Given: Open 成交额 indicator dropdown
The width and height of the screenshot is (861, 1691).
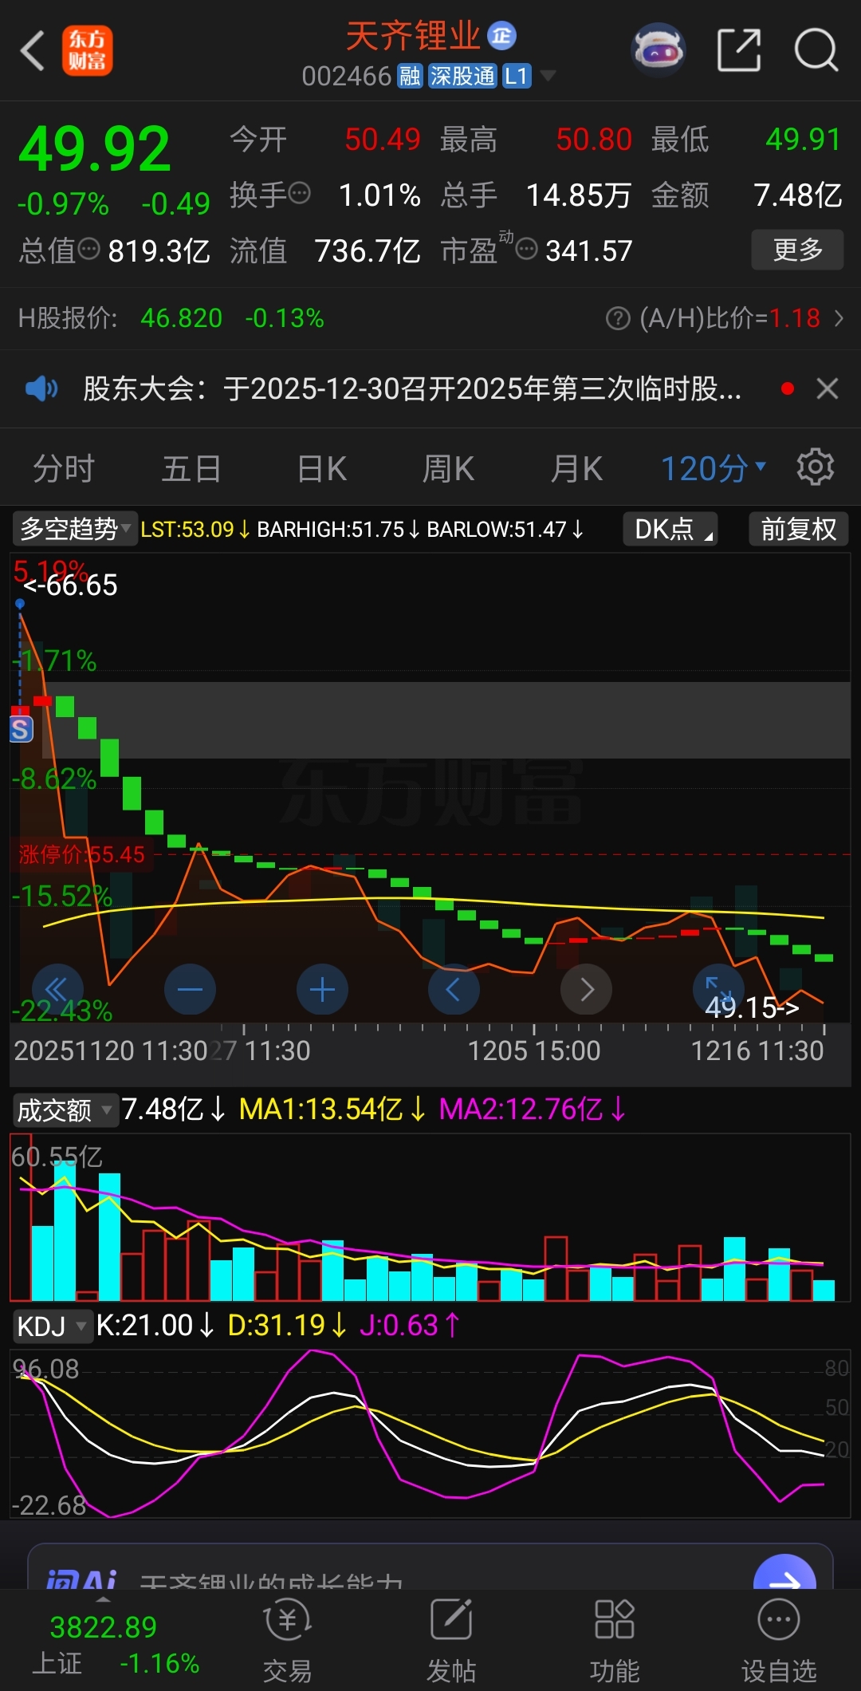Looking at the screenshot, I should [65, 1110].
